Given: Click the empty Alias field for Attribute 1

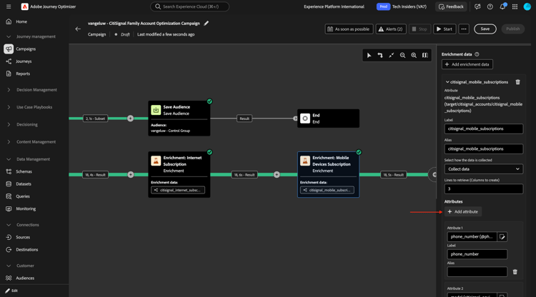Looking at the screenshot, I should pos(477,272).
